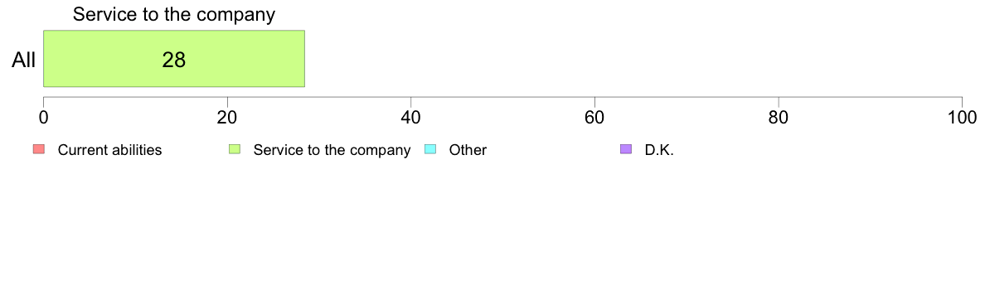
Task: Select the D.K. legend label
Action: click(660, 150)
